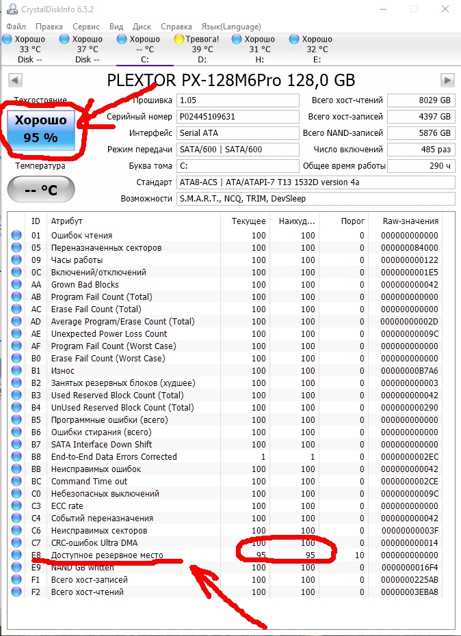Select the disk E: 32 °C status orb
Screen dimensions: 461x636
tap(294, 40)
